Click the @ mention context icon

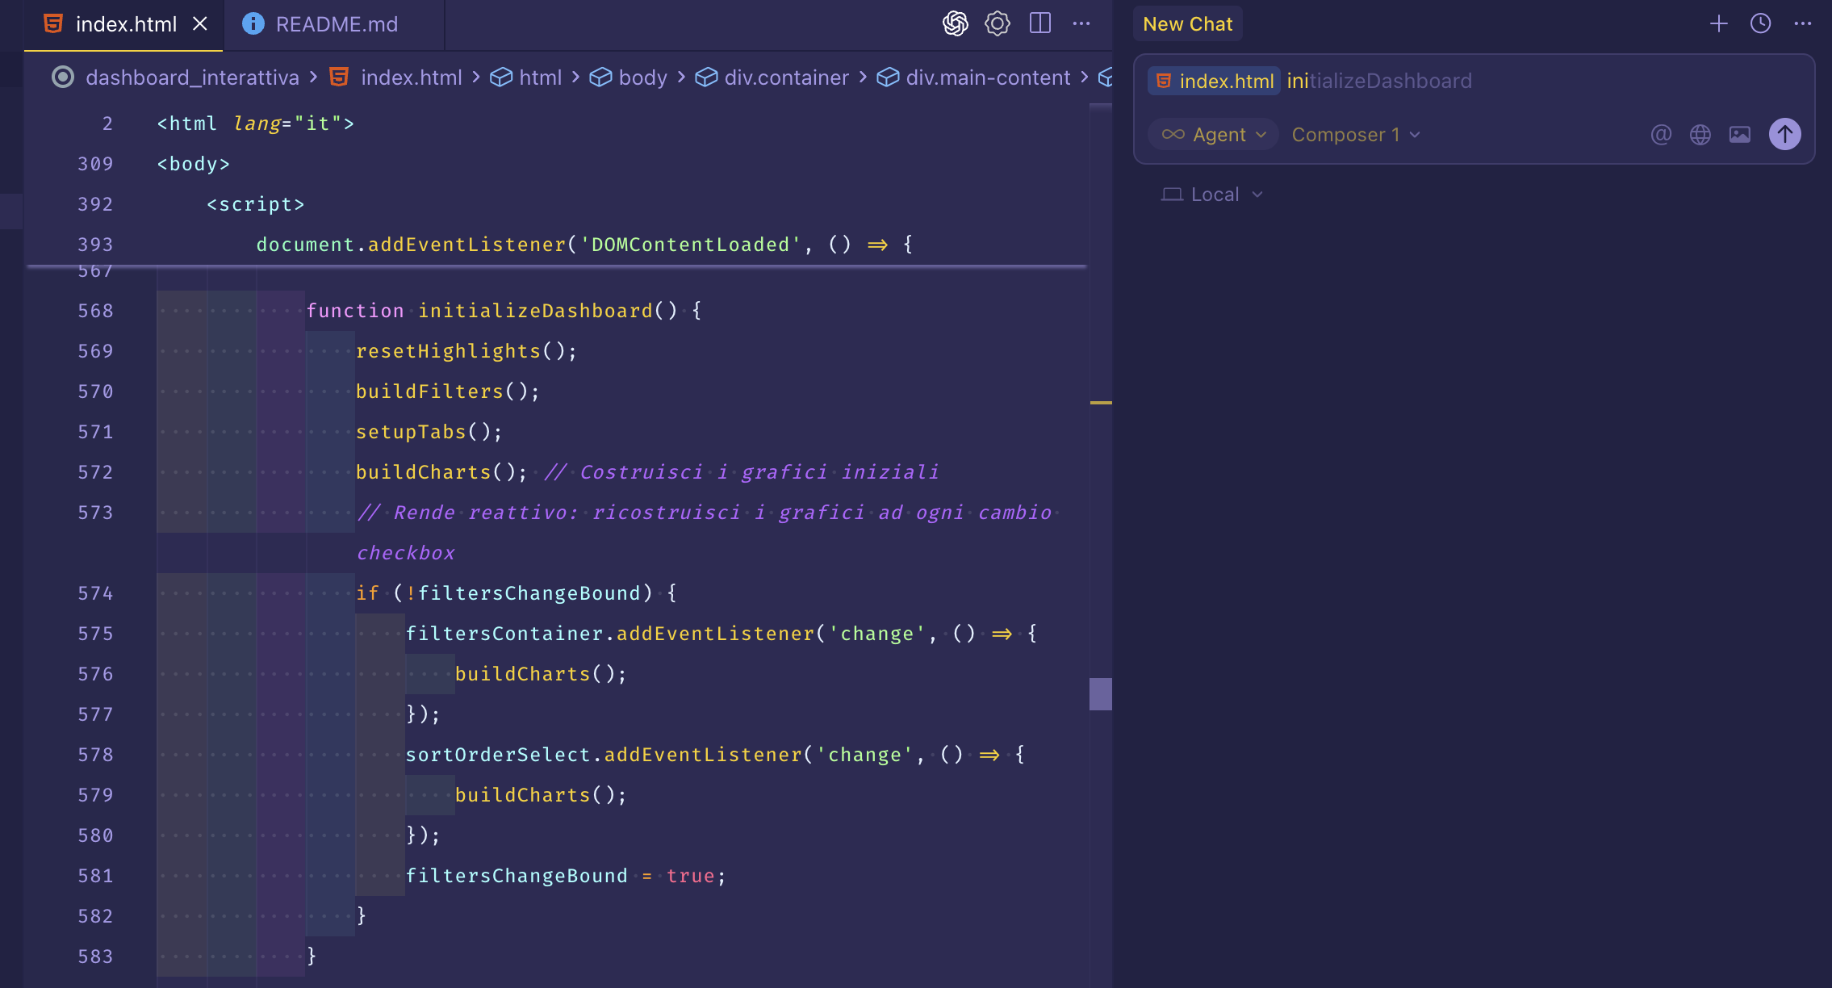(1661, 134)
